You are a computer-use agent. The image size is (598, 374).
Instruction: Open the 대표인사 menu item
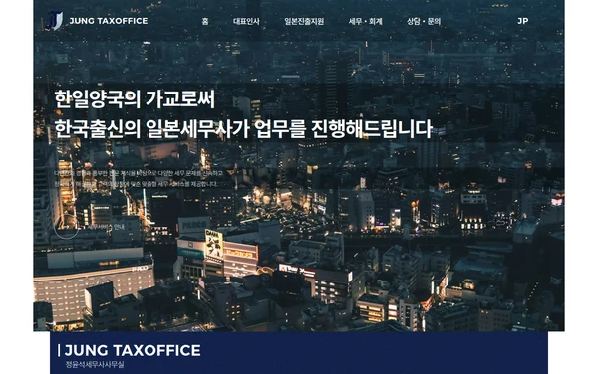pos(246,21)
